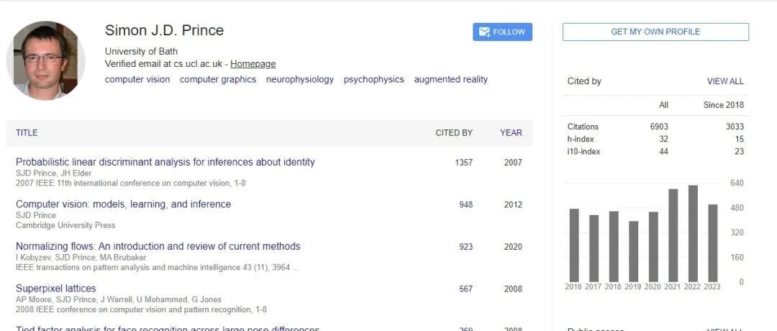Open the Computer vision: models, learning, and inference book
This screenshot has width=777, height=331.
(x=124, y=204)
